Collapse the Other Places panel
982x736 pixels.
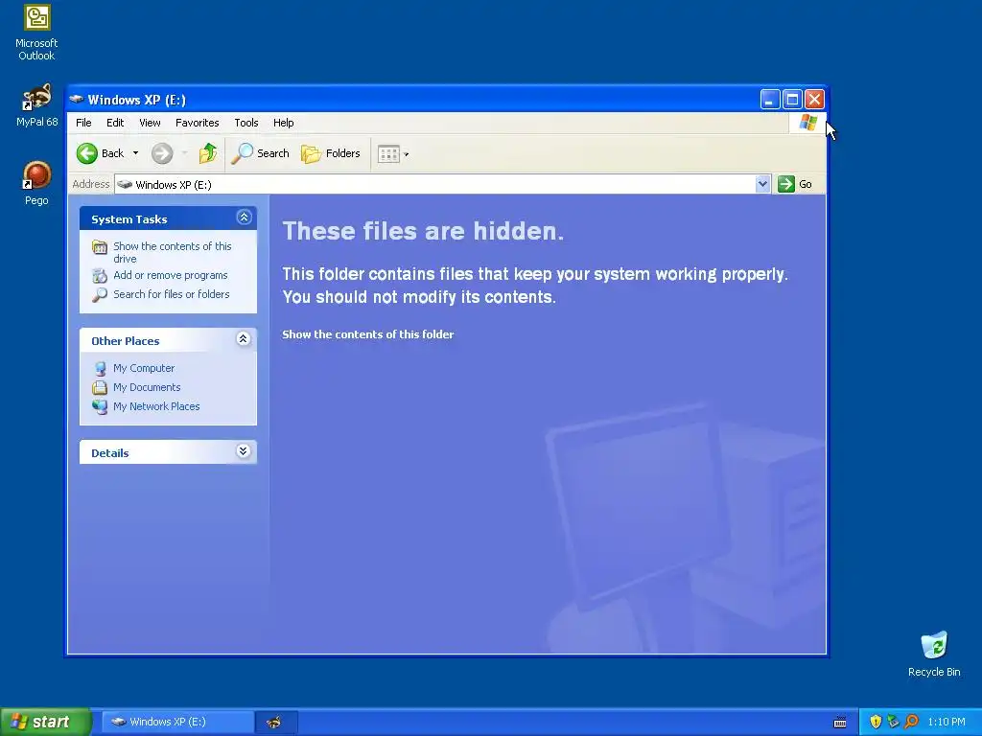coord(244,339)
